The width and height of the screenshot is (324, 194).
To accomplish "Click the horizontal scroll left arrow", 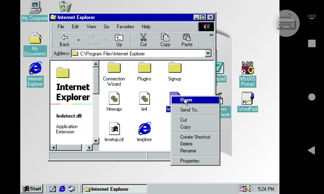I will [x=53, y=147].
